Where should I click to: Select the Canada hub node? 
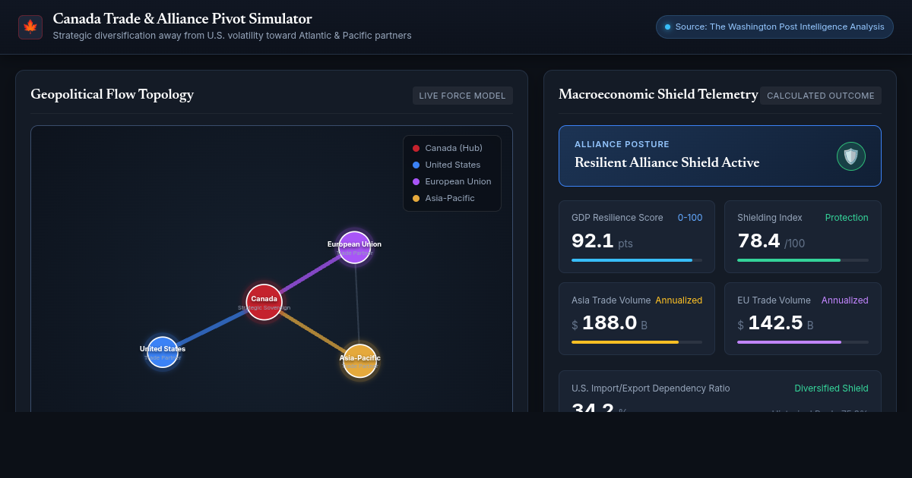pyautogui.click(x=264, y=302)
